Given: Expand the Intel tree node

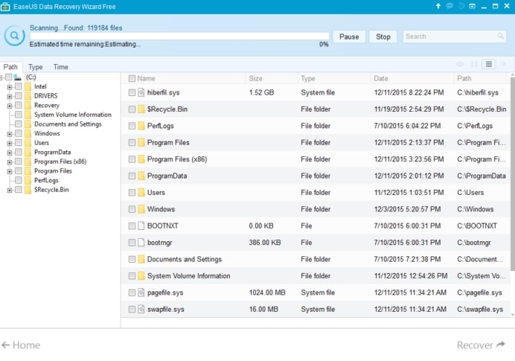Looking at the screenshot, I should point(10,87).
